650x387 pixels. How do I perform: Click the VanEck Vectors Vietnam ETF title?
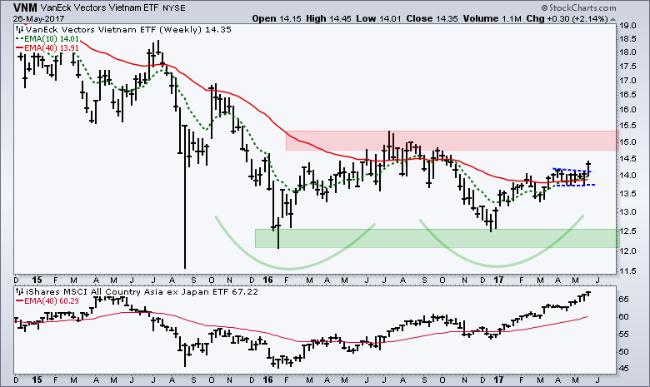coord(99,7)
